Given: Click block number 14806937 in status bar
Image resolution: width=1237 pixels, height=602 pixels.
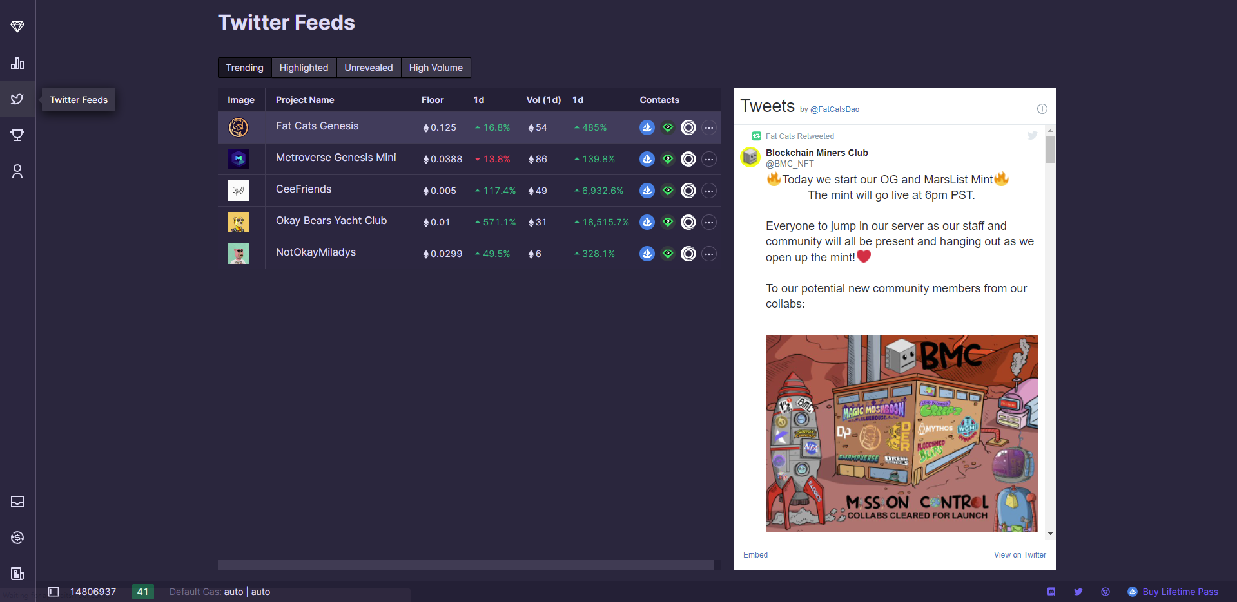Looking at the screenshot, I should (x=93, y=592).
